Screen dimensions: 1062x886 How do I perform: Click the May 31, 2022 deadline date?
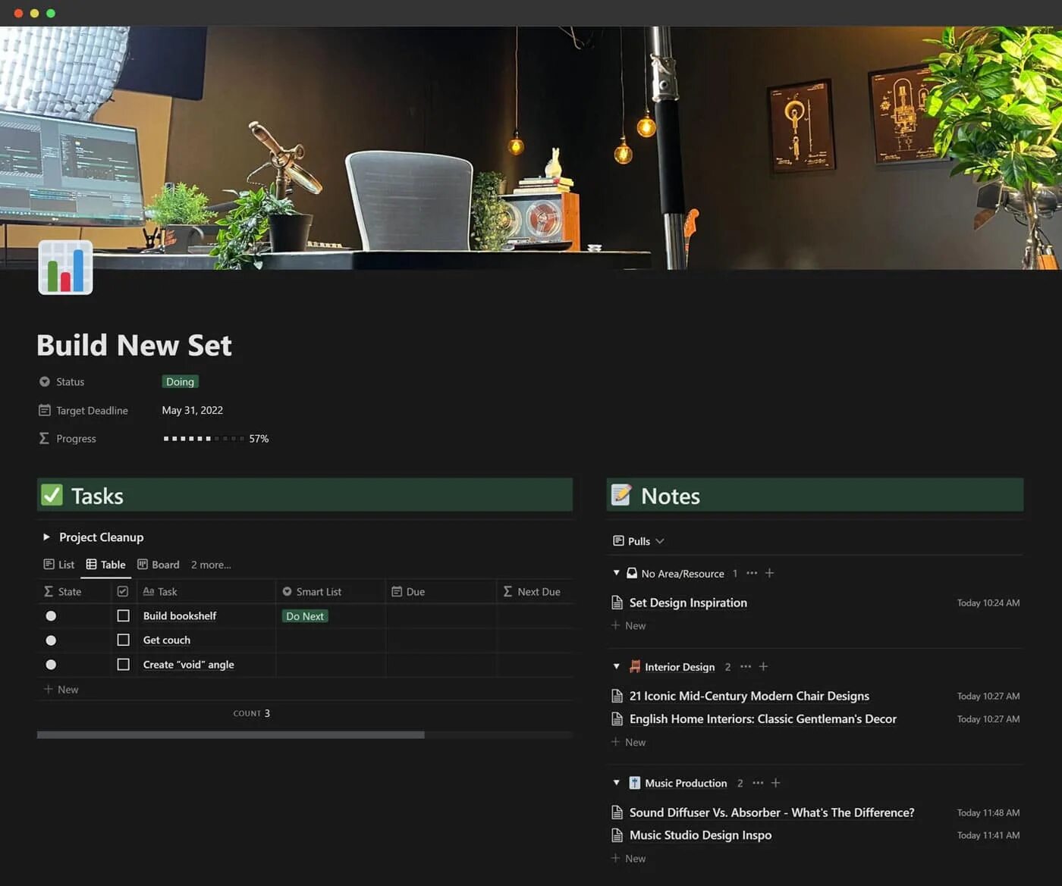pyautogui.click(x=193, y=410)
